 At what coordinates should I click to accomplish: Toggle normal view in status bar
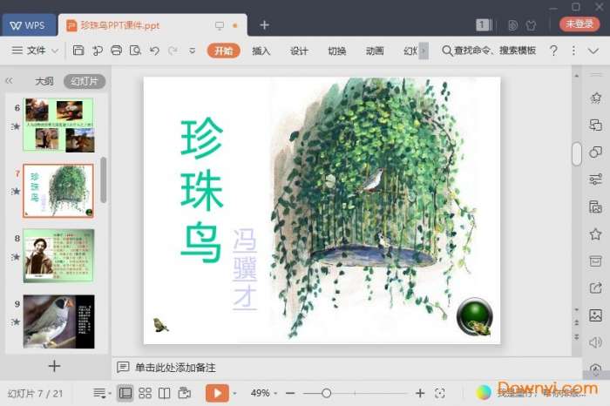pyautogui.click(x=125, y=393)
